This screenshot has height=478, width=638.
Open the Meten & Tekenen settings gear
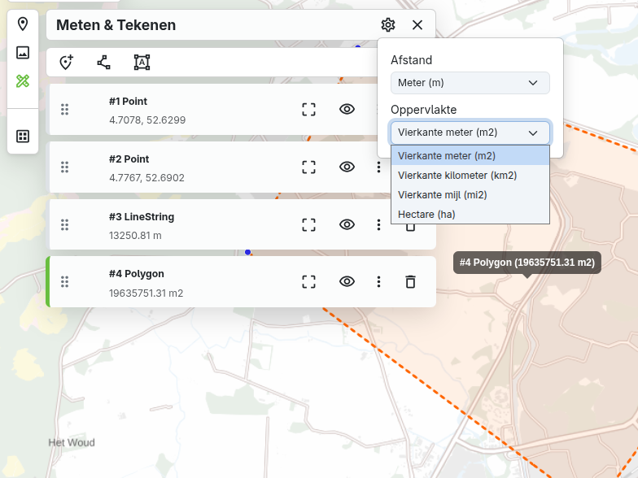pyautogui.click(x=387, y=24)
